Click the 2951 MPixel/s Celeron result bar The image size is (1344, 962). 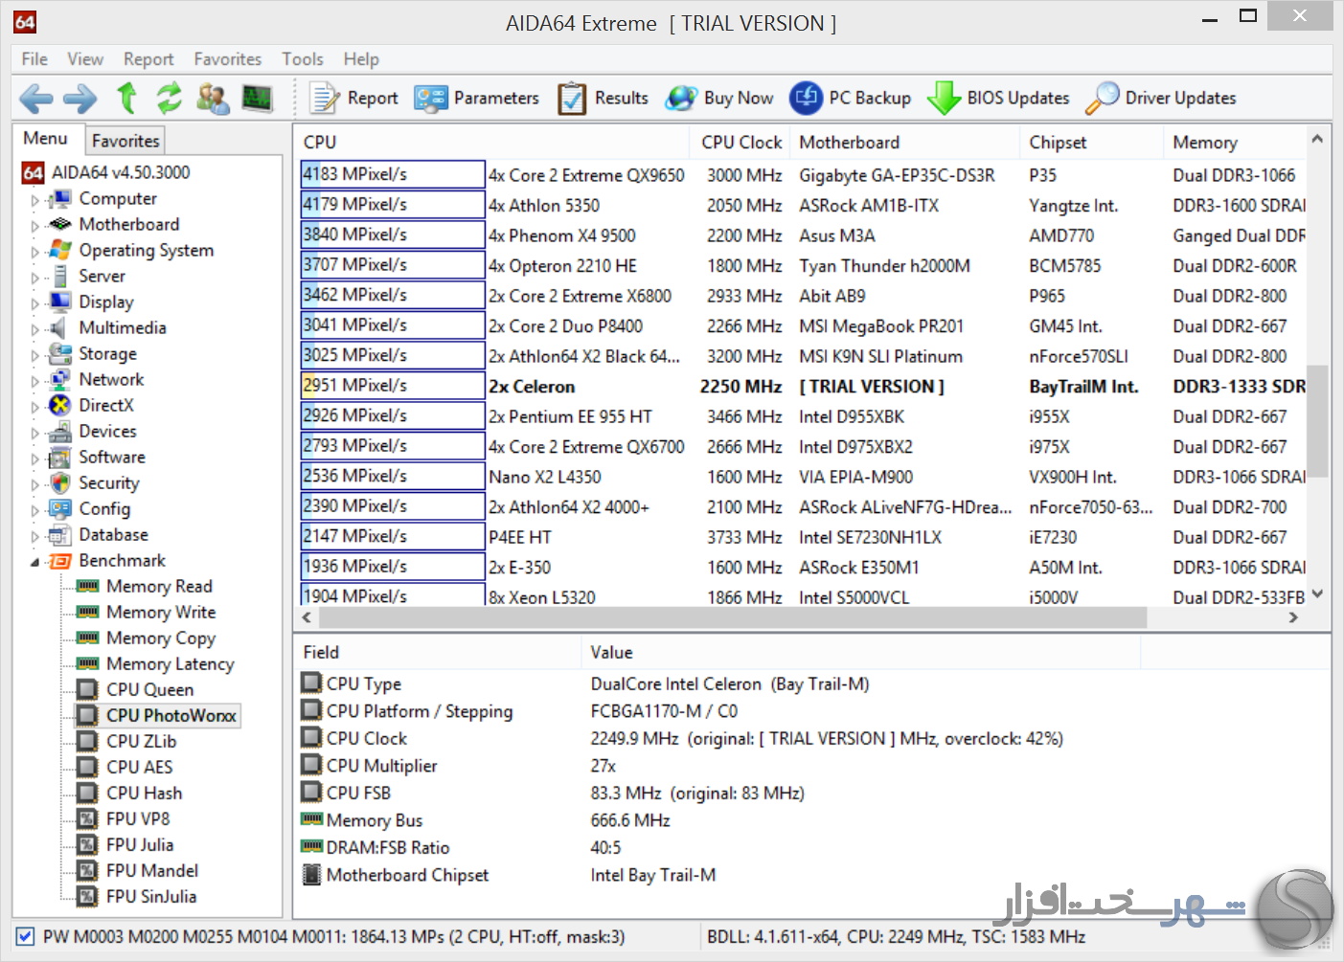click(393, 385)
